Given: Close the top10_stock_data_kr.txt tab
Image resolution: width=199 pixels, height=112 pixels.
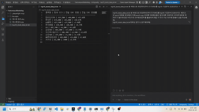Looking at the screenshot, I should pyautogui.click(x=60, y=7).
